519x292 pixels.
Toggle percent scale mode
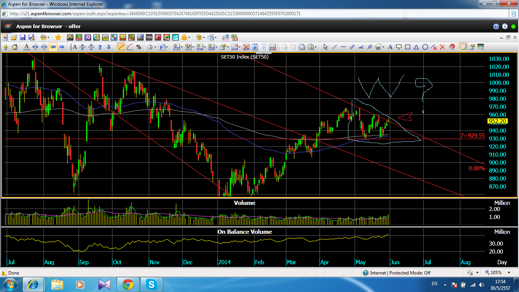(139, 47)
